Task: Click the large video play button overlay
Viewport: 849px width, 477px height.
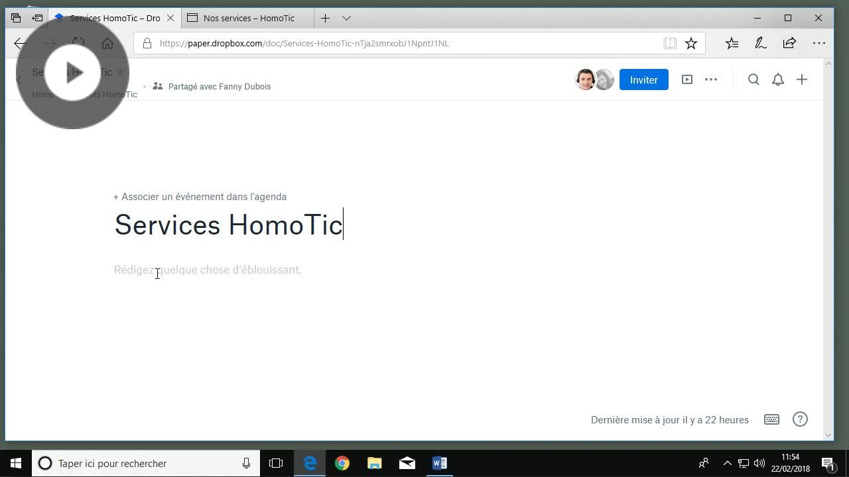Action: pos(73,73)
